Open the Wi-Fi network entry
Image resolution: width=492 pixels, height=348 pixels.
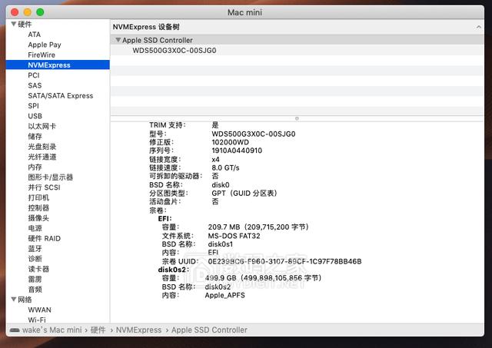[x=37, y=320]
